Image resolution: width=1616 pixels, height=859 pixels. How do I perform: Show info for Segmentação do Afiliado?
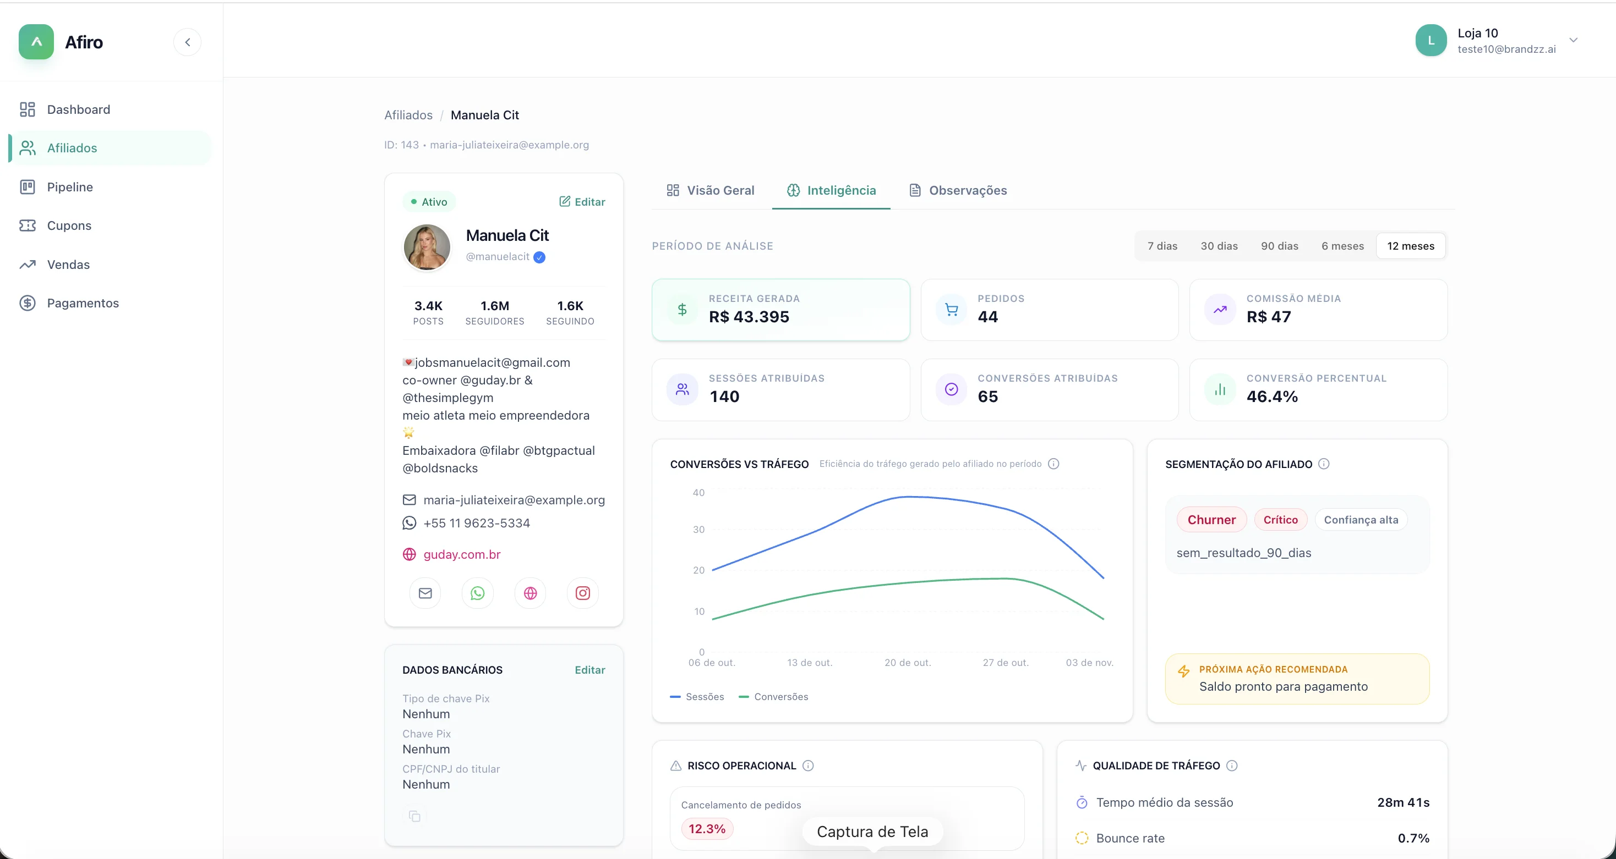coord(1324,464)
